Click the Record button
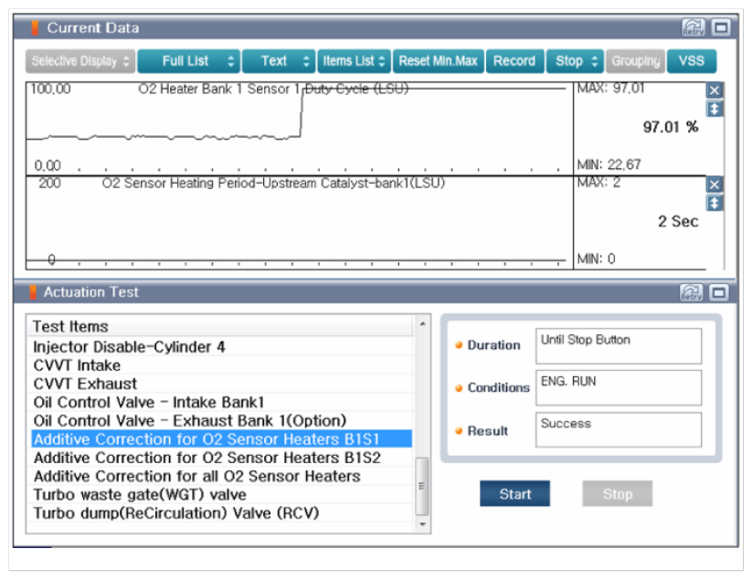 coord(514,61)
